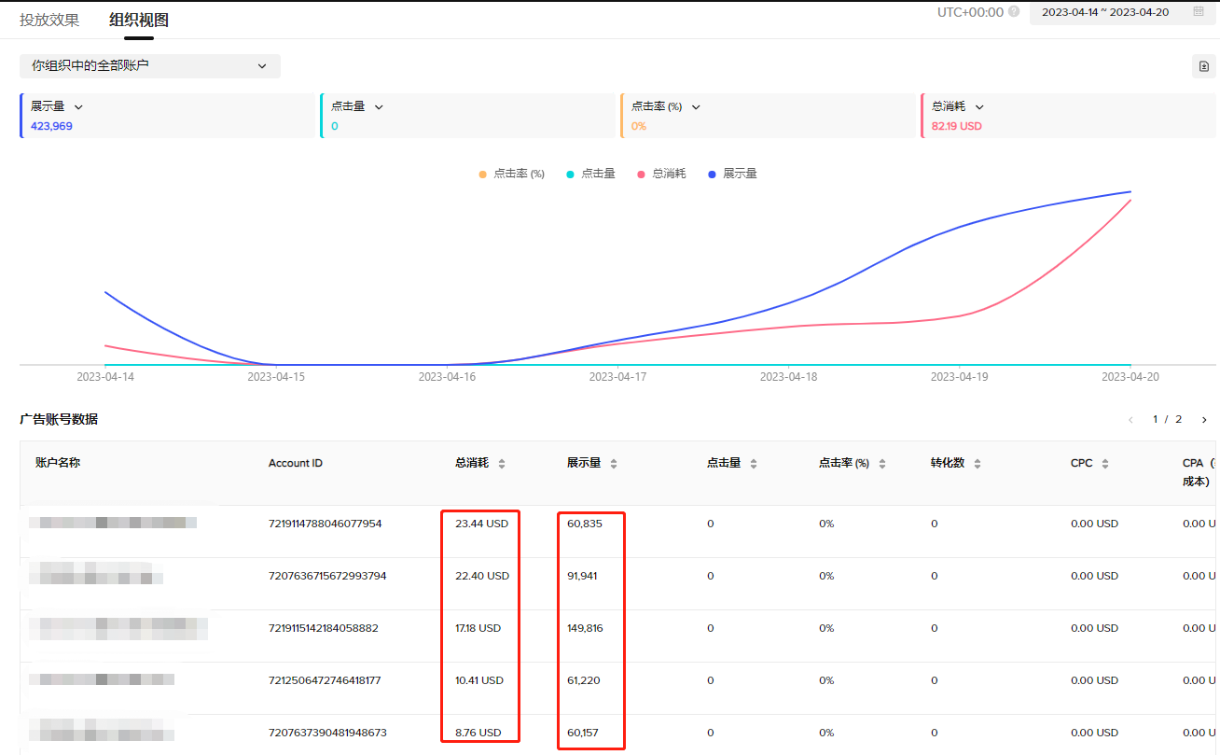The width and height of the screenshot is (1220, 755).
Task: Toggle 点击量 series in chart legend
Action: click(590, 174)
